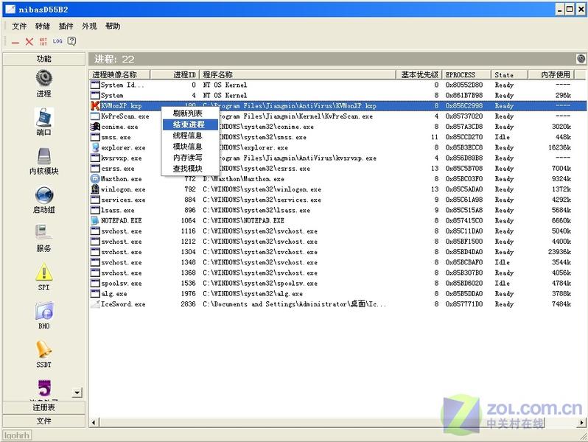
Task: Click the question mark help icon
Action: (x=71, y=41)
